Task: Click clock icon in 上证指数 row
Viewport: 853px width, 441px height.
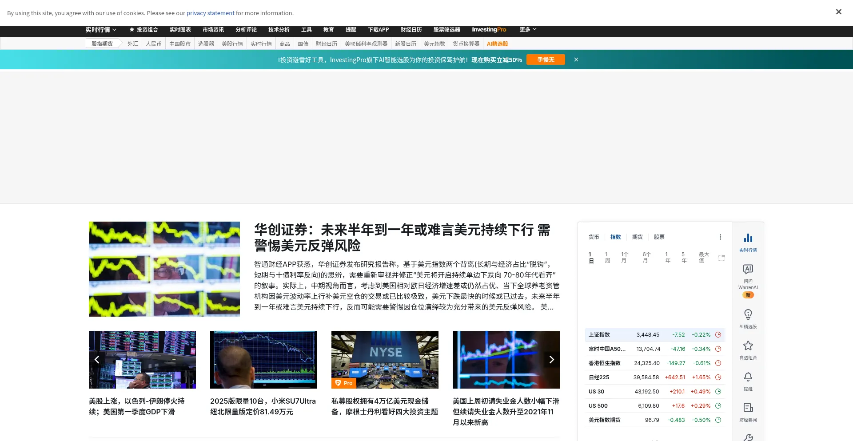Action: 718,335
